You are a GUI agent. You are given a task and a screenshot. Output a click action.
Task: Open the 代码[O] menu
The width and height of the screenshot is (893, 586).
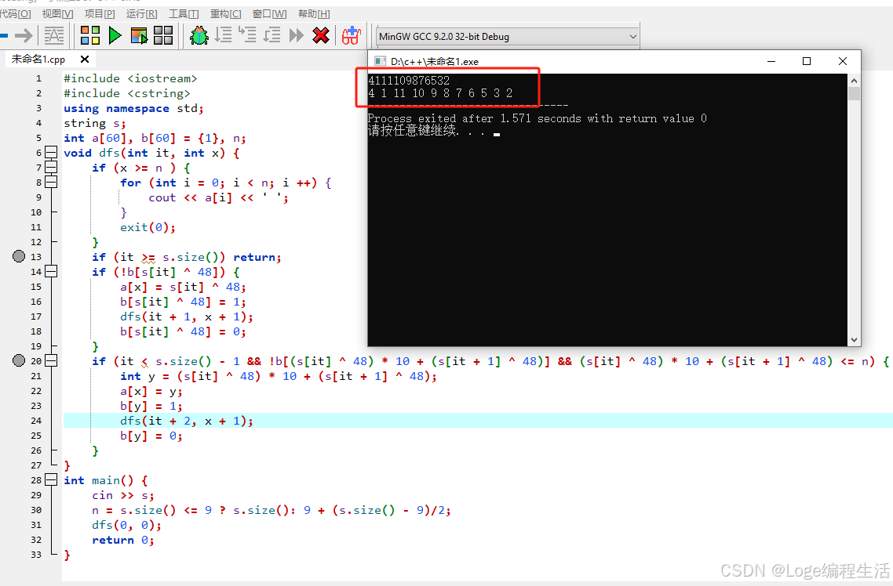point(15,13)
